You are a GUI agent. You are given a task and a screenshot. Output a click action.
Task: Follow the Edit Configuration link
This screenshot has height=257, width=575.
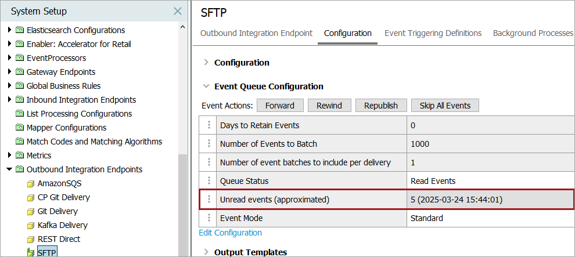[231, 233]
